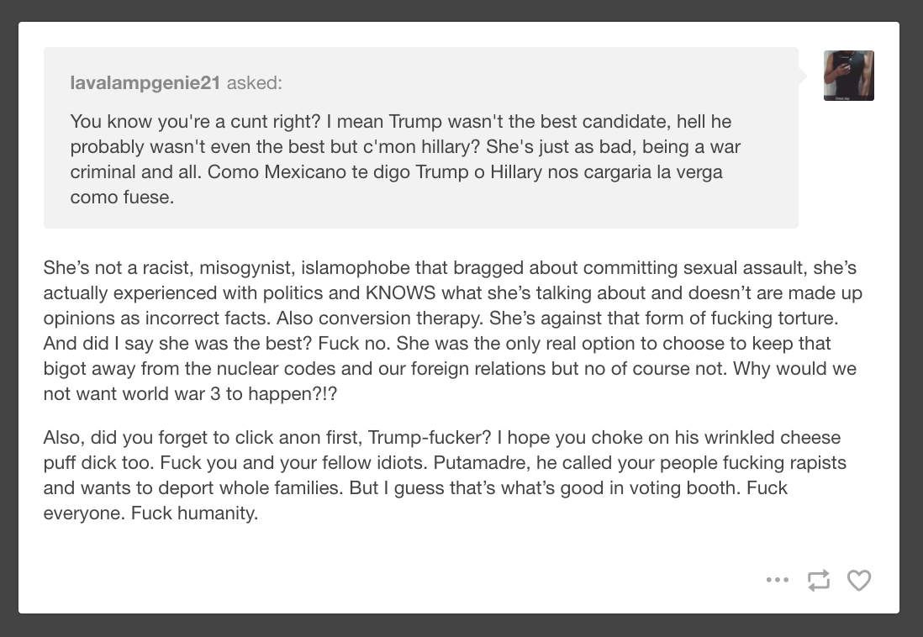The image size is (923, 637).
Task: Click the speech bubble pointer next to avatar
Action: pos(803,76)
